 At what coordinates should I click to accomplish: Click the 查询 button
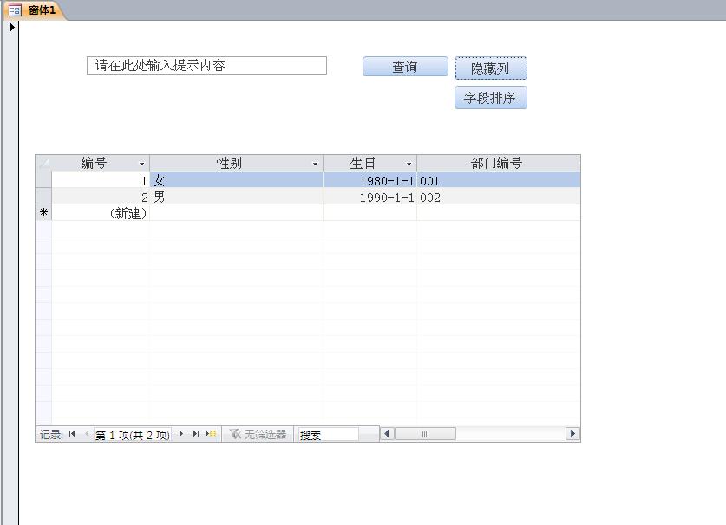(x=405, y=67)
